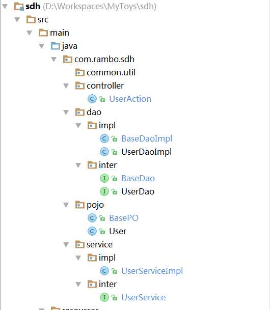The height and width of the screenshot is (310, 270).
Task: Collapse the service package arrow
Action: 66,245
